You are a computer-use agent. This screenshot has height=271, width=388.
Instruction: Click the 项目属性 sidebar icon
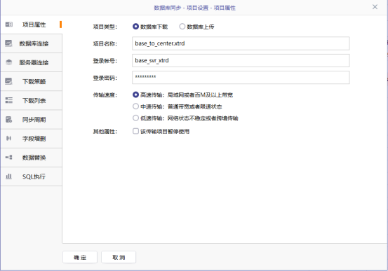pyautogui.click(x=9, y=25)
